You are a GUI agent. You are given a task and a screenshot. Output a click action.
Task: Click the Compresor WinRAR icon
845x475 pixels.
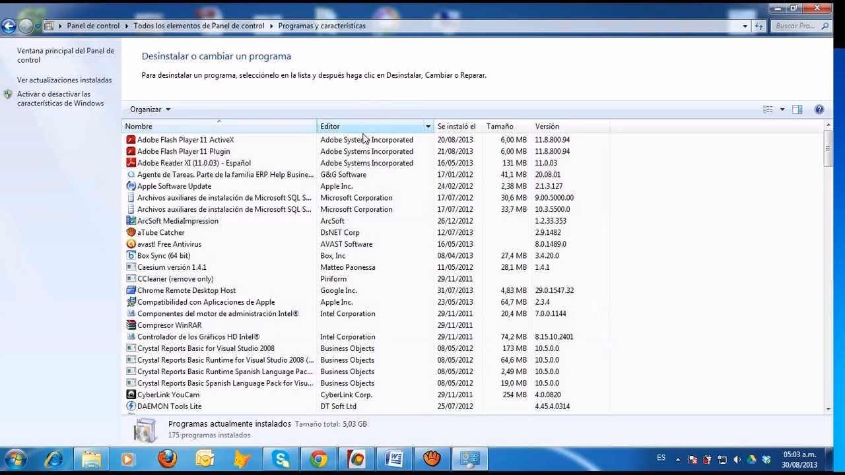[x=131, y=325]
